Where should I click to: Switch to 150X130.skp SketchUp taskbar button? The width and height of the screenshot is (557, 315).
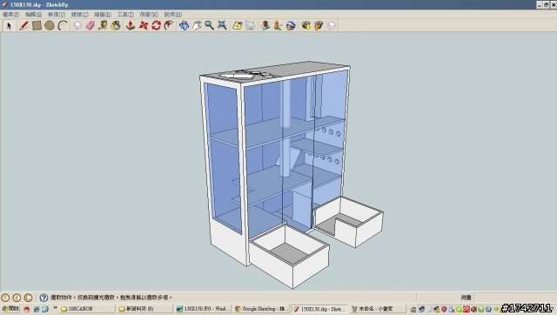[319, 309]
